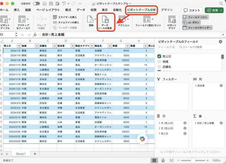Close the ピボットテーブルのフィールド pane
Image resolution: width=226 pixels, height=164 pixels.
220,42
